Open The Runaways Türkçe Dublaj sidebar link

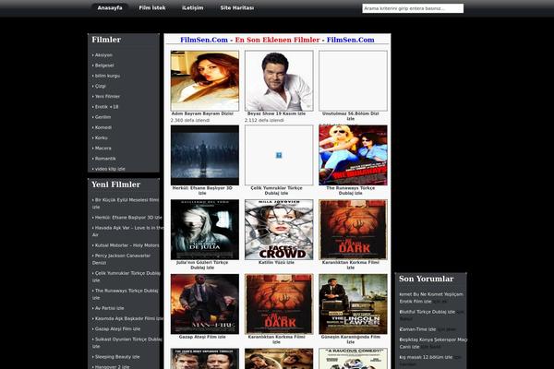click(125, 294)
